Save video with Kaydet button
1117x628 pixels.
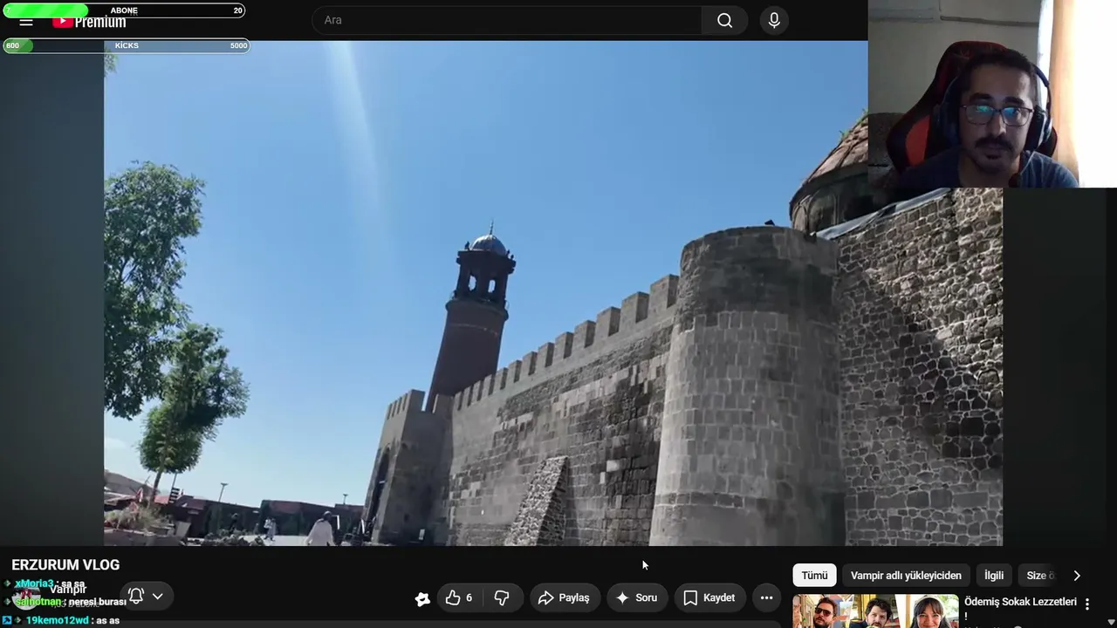(x=709, y=597)
